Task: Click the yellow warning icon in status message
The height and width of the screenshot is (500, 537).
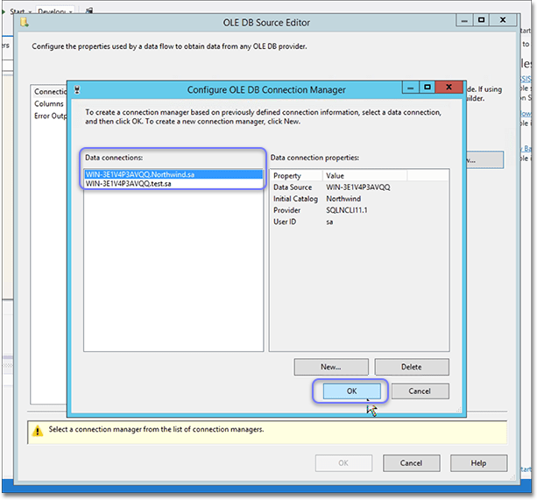Action: pos(39,430)
